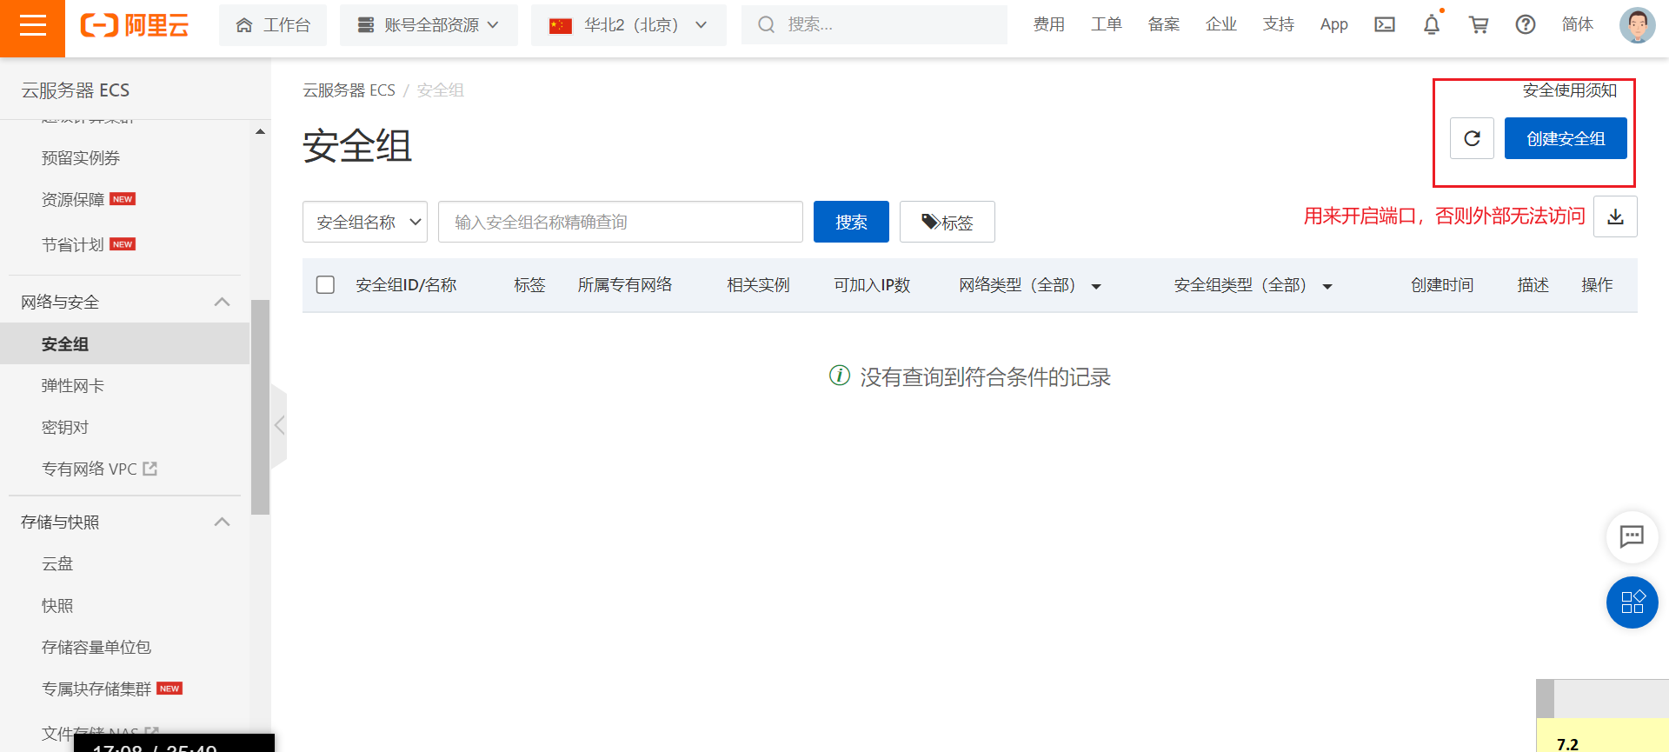Open the 费用 menu

pyautogui.click(x=1048, y=24)
